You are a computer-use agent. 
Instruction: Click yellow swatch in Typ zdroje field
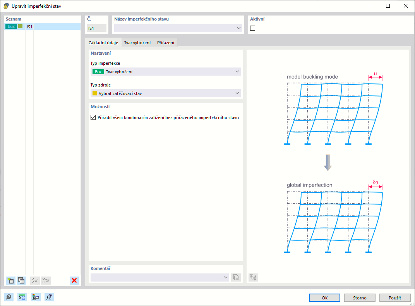pyautogui.click(x=94, y=93)
